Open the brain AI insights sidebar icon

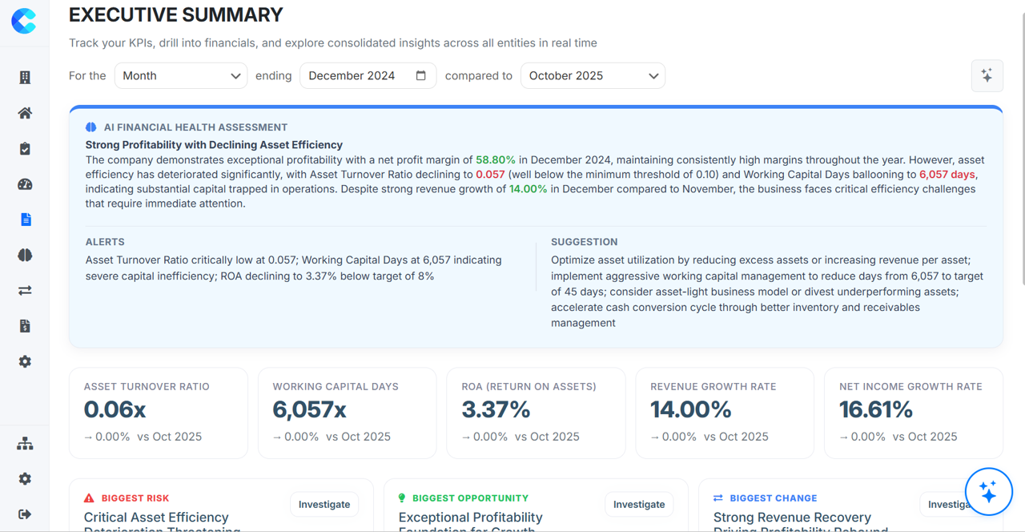pos(25,255)
